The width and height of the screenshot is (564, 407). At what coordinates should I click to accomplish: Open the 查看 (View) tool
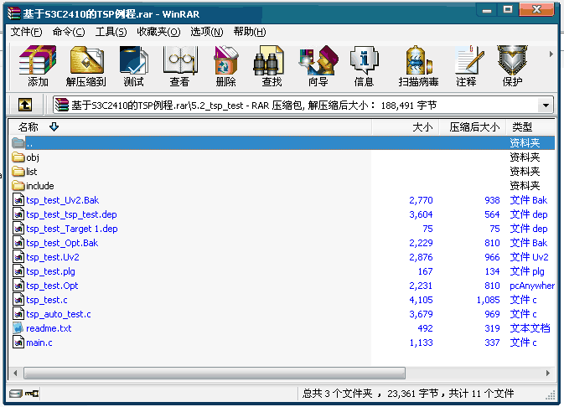179,66
